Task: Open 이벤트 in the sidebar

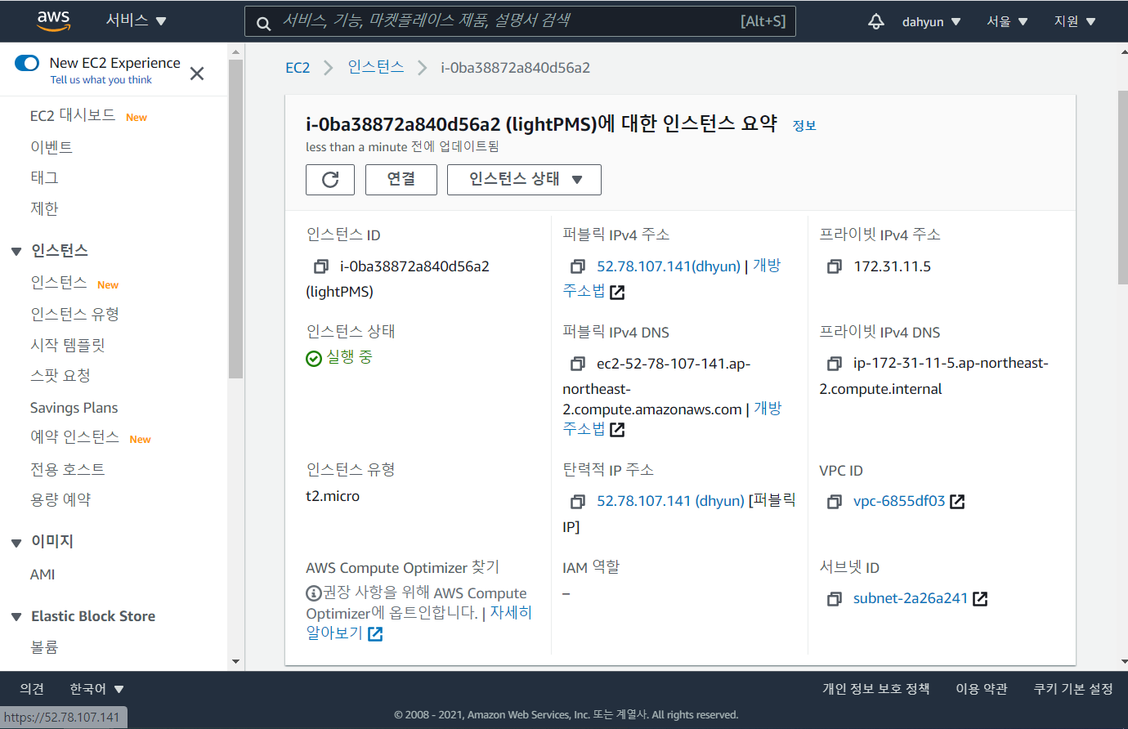Action: [51, 147]
